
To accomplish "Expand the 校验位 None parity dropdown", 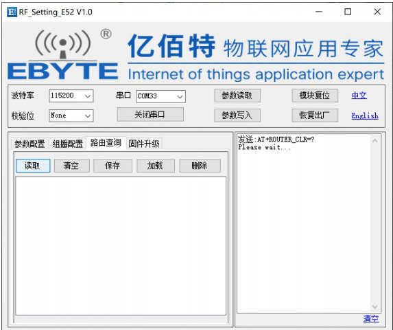I will pyautogui.click(x=71, y=115).
